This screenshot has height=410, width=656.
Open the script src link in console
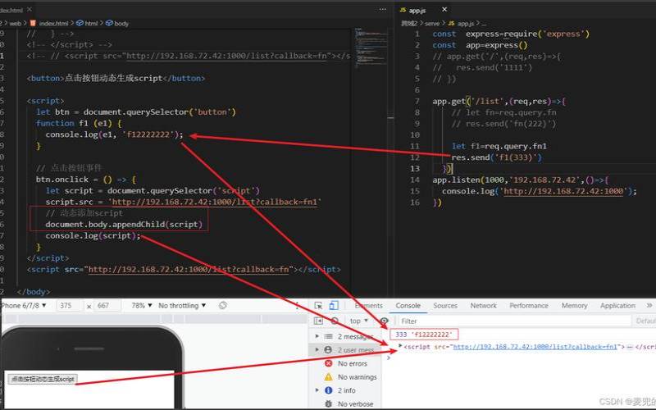pos(535,346)
